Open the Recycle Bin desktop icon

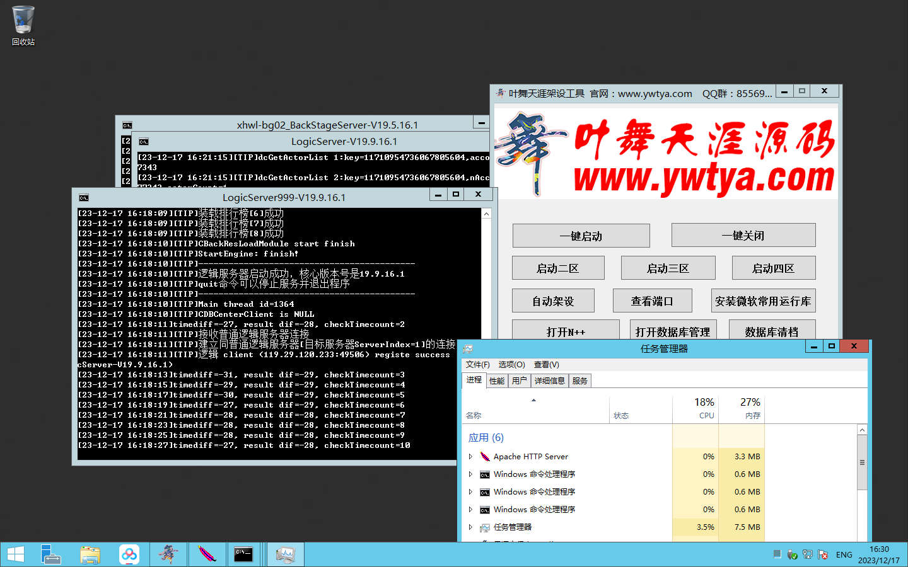tap(23, 25)
